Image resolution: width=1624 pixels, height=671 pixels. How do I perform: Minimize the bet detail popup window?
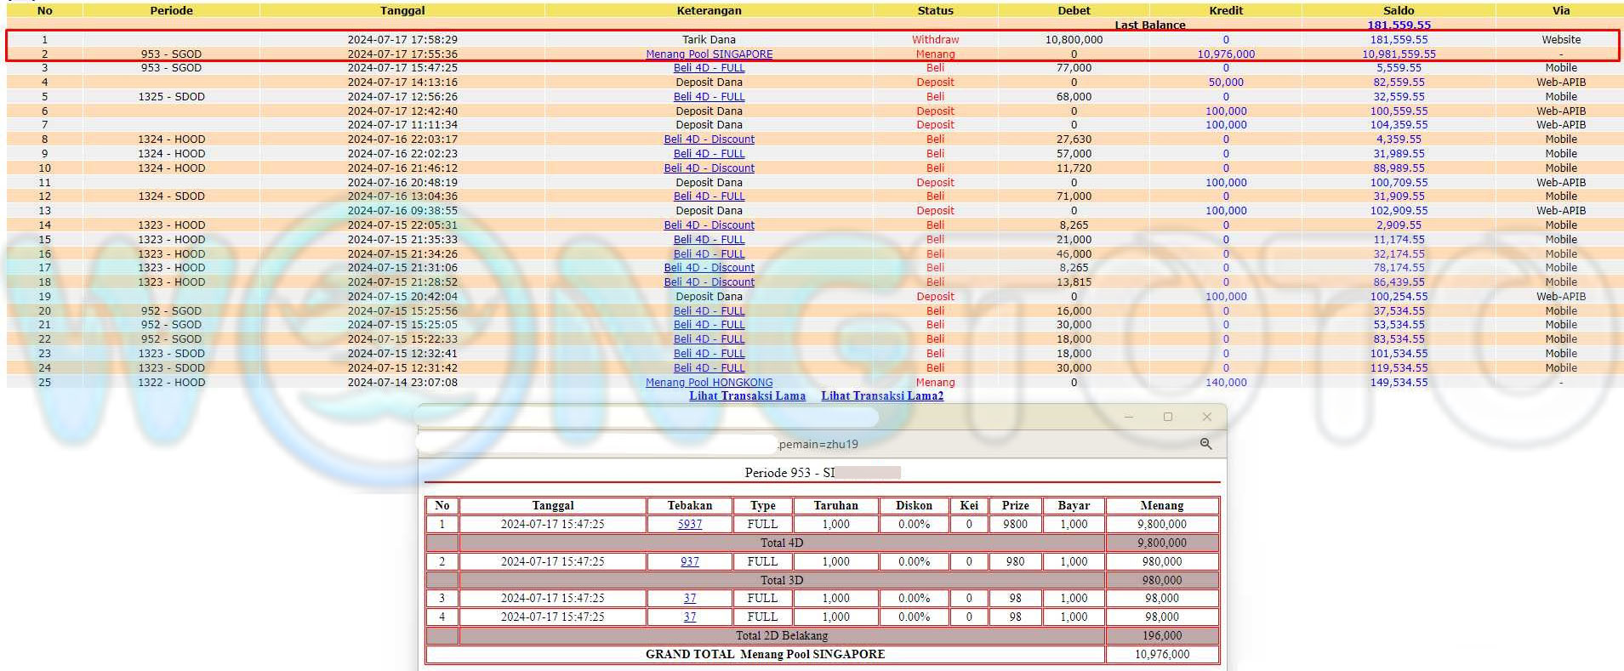1129,417
